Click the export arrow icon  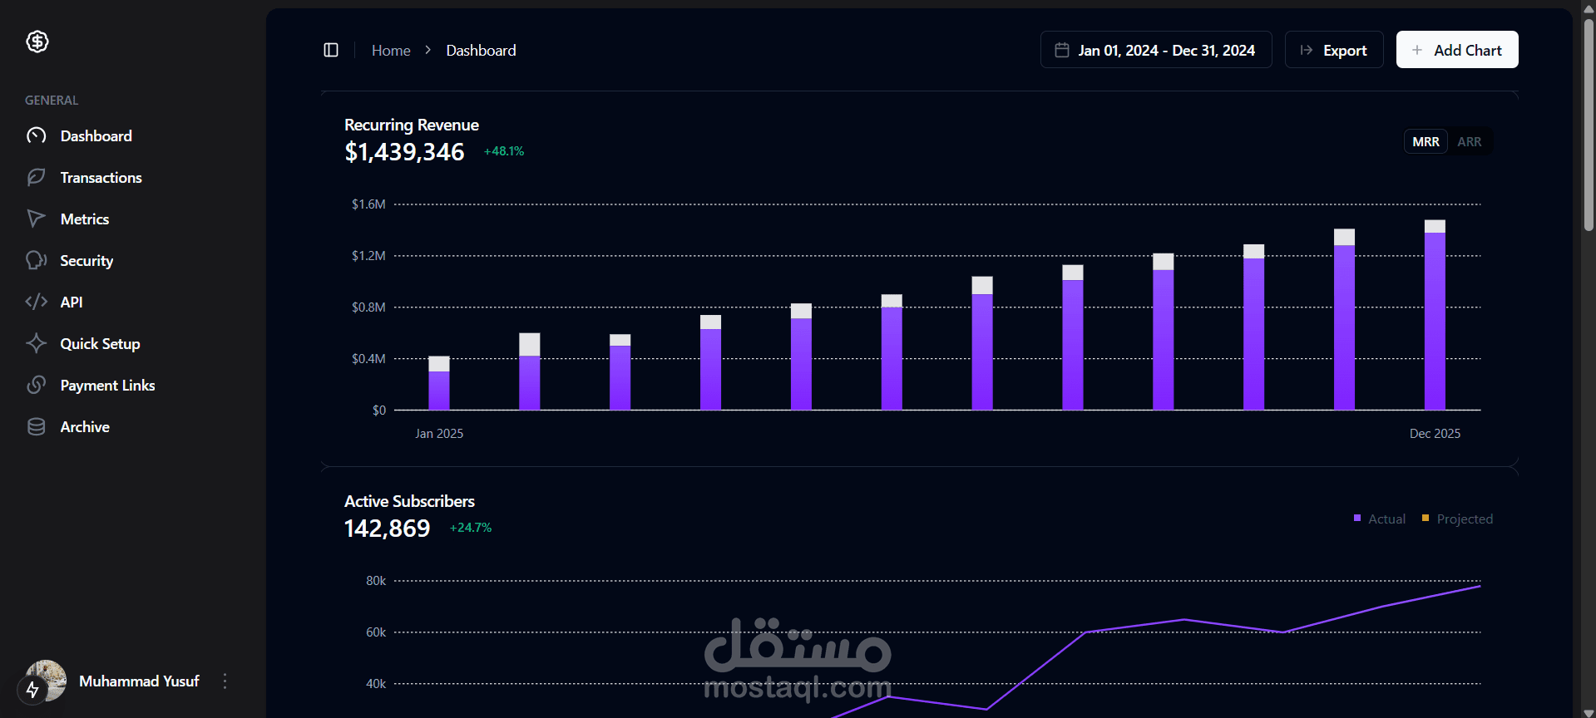click(1307, 50)
